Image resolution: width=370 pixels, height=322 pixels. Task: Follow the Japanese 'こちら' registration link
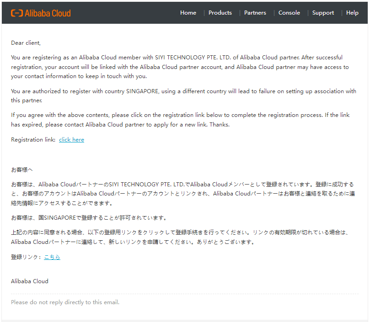[x=52, y=257]
